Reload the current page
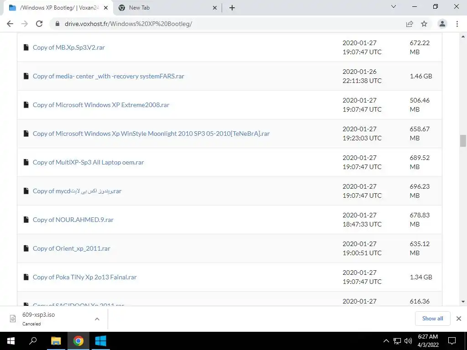The height and width of the screenshot is (350, 467). point(39,24)
